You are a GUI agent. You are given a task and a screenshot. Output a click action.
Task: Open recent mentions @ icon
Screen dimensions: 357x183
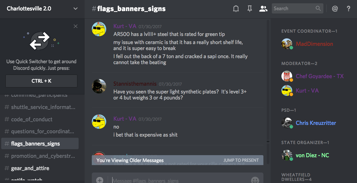coord(335,9)
